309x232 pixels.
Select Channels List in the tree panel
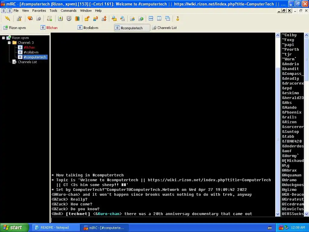point(27,62)
